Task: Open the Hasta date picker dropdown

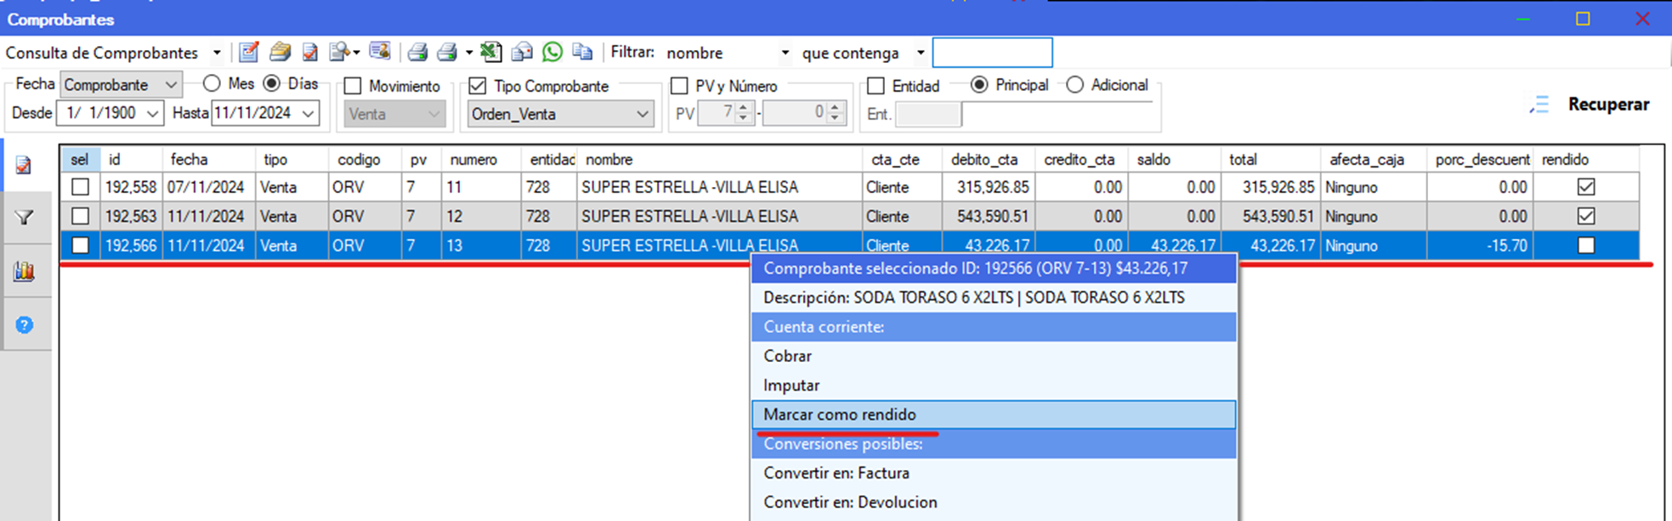Action: [x=309, y=113]
